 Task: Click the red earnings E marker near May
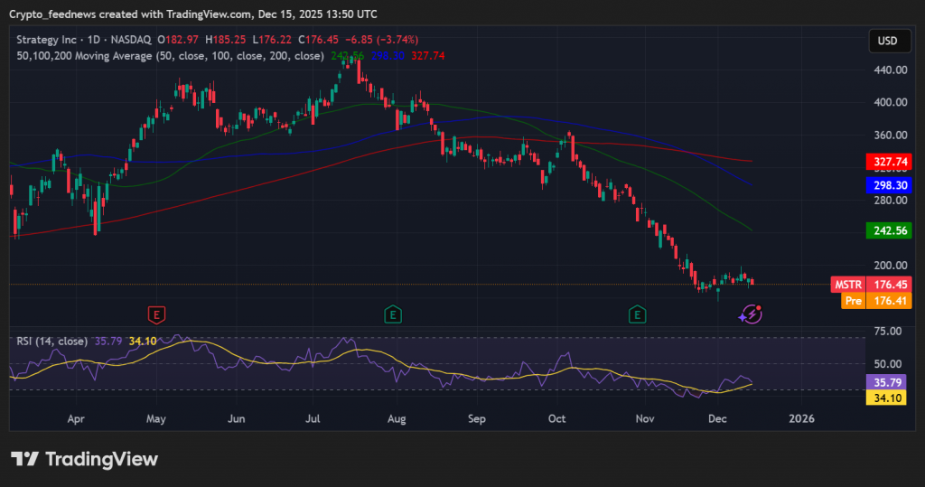point(157,314)
